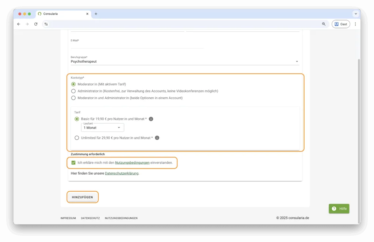Open the Chrome three-dot menu
This screenshot has width=374, height=242.
(355, 24)
